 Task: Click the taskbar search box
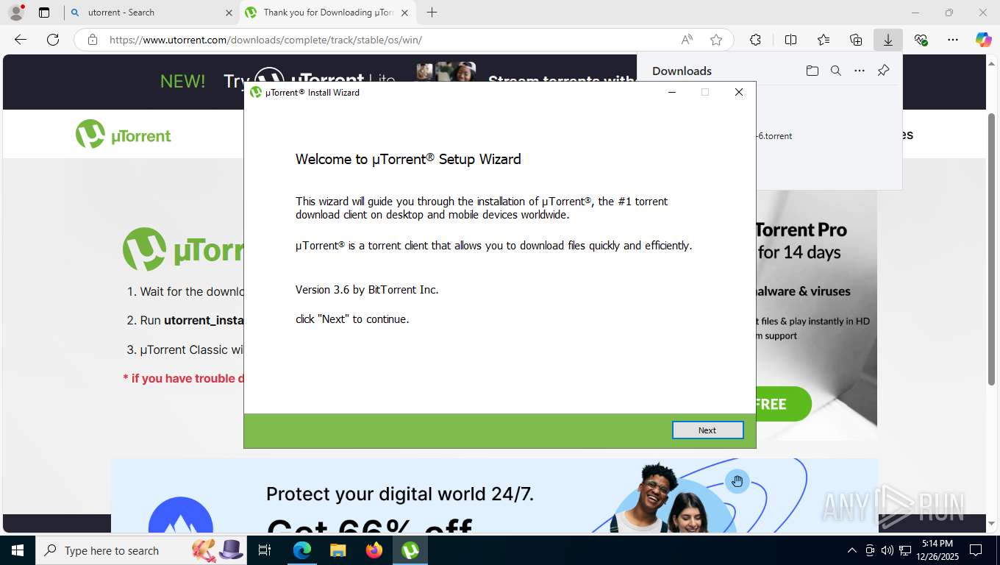[x=141, y=550]
